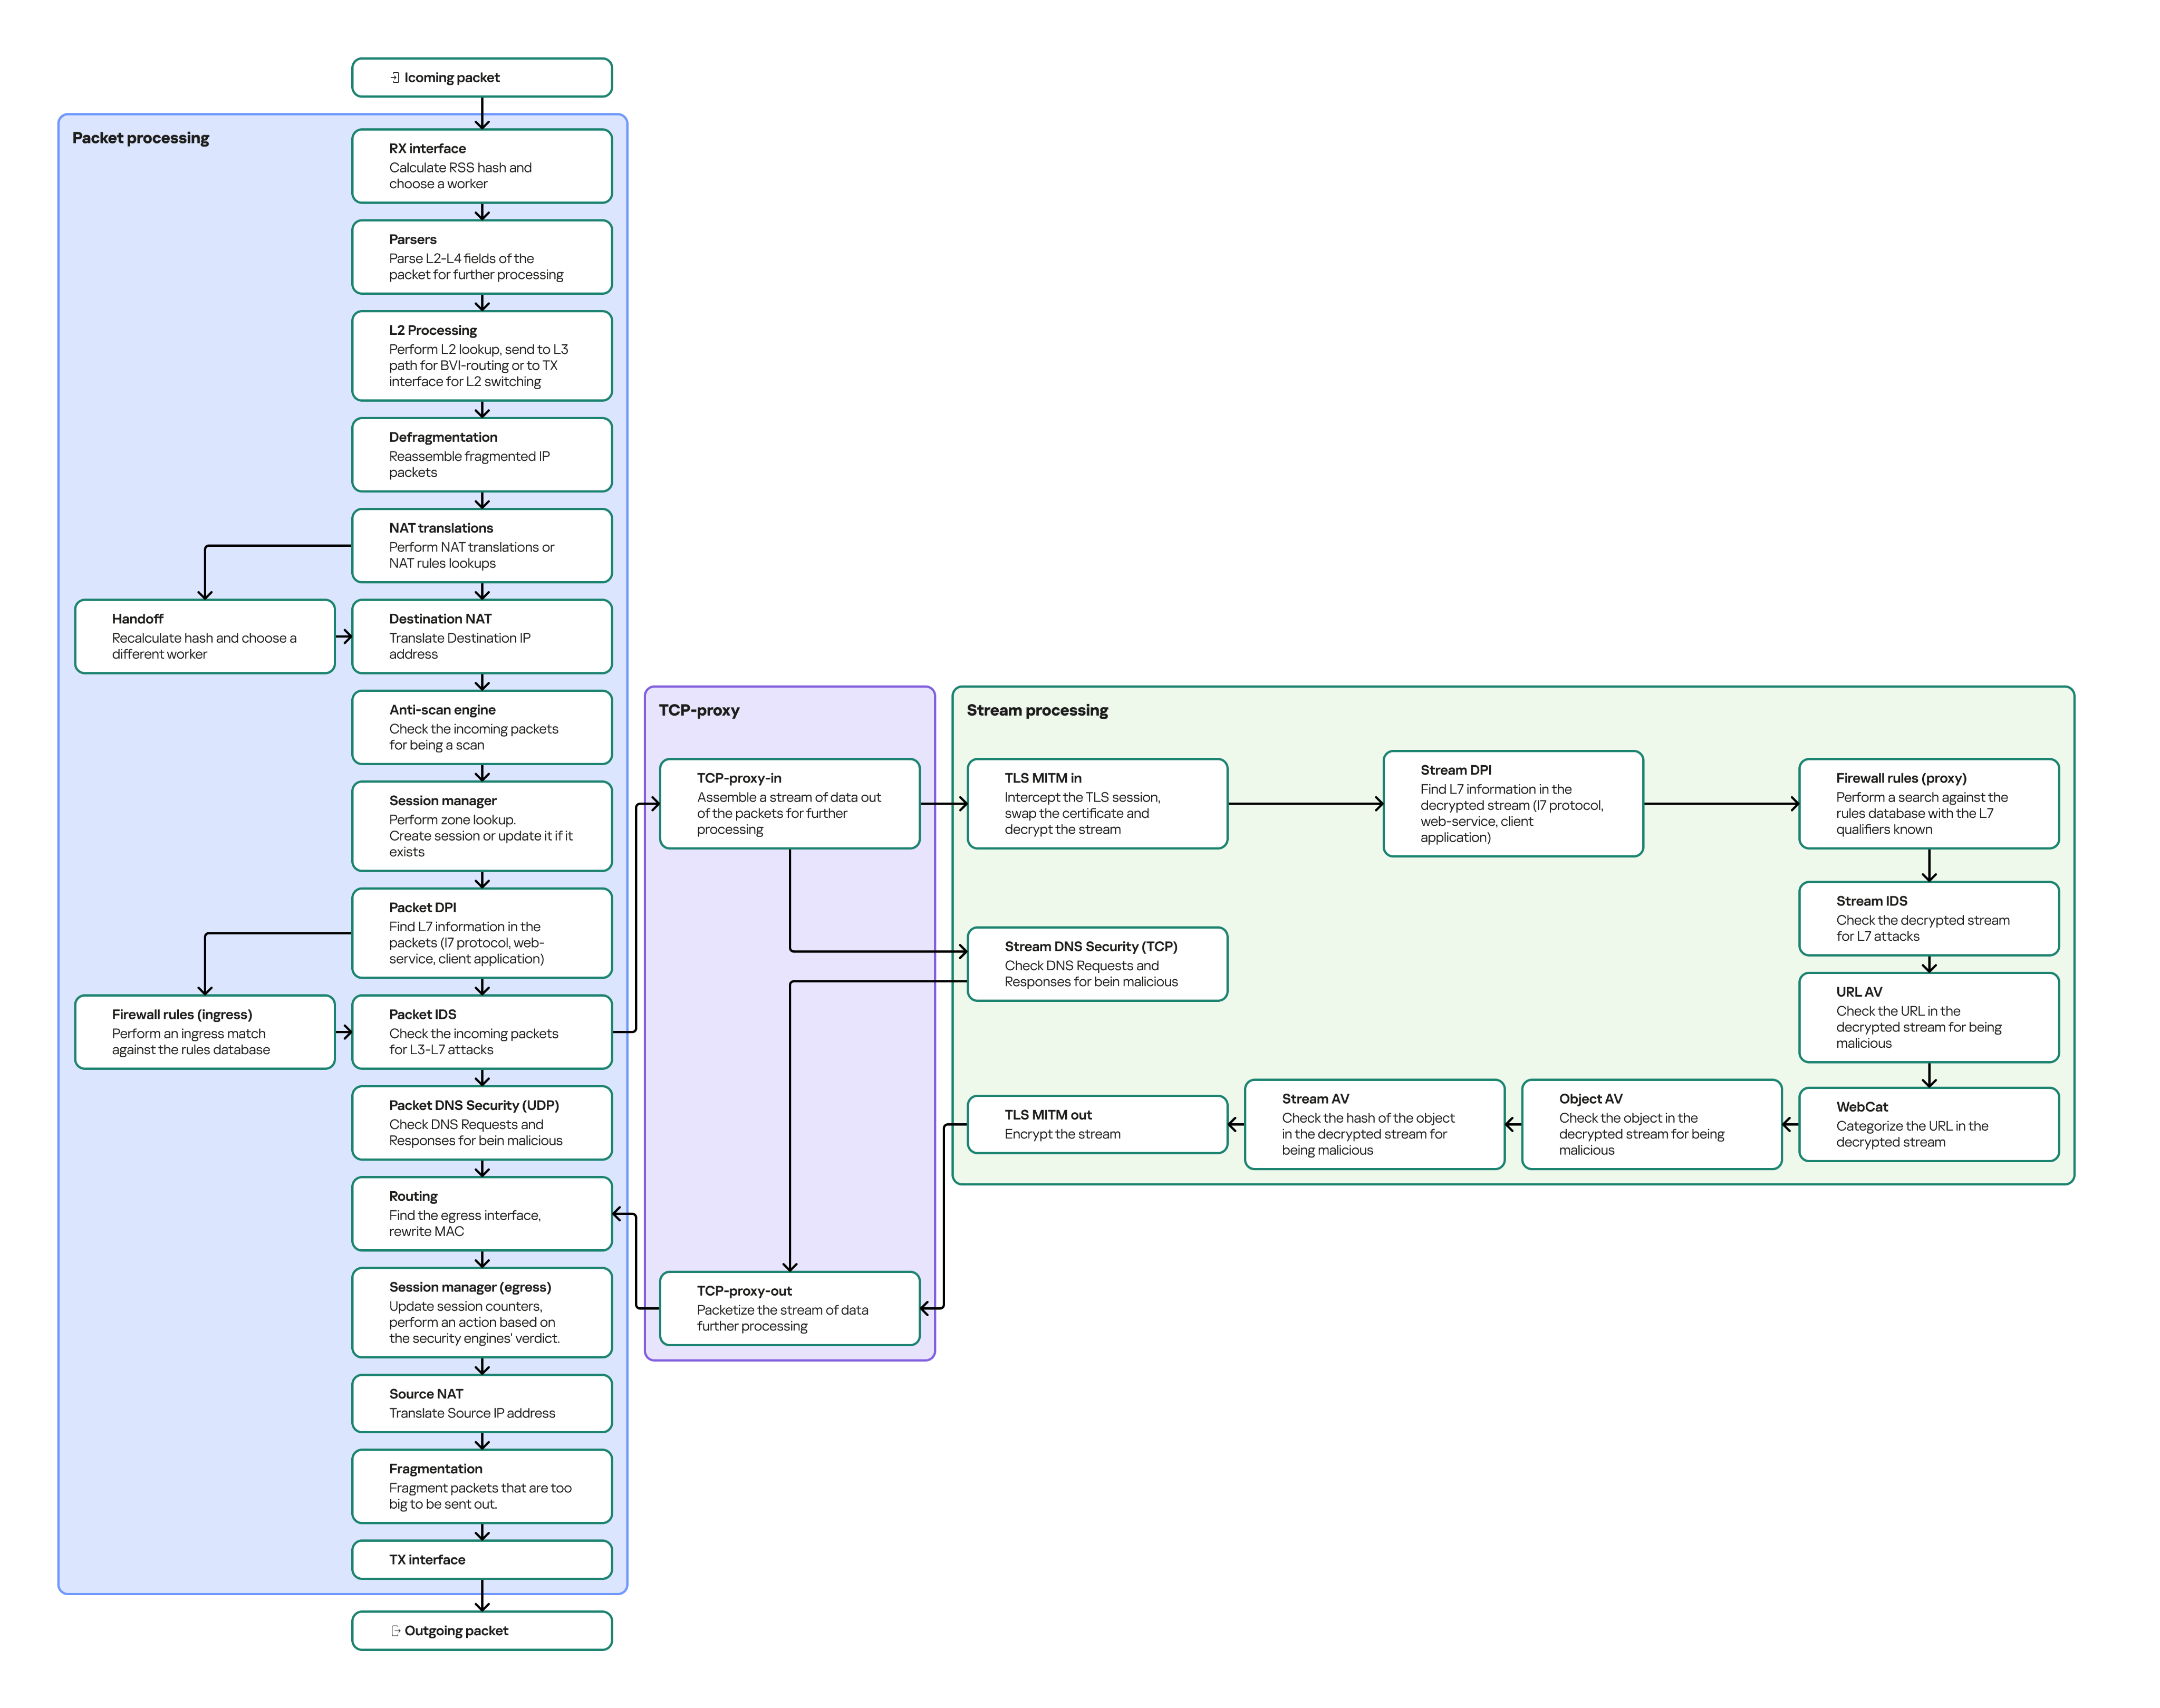Image resolution: width=2160 pixels, height=1708 pixels.
Task: Select the Defragmentation step
Action: pyautogui.click(x=482, y=455)
